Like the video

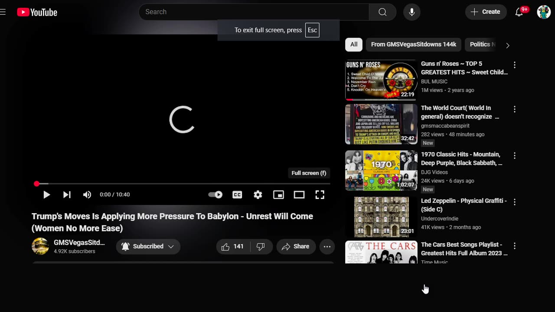[232, 247]
